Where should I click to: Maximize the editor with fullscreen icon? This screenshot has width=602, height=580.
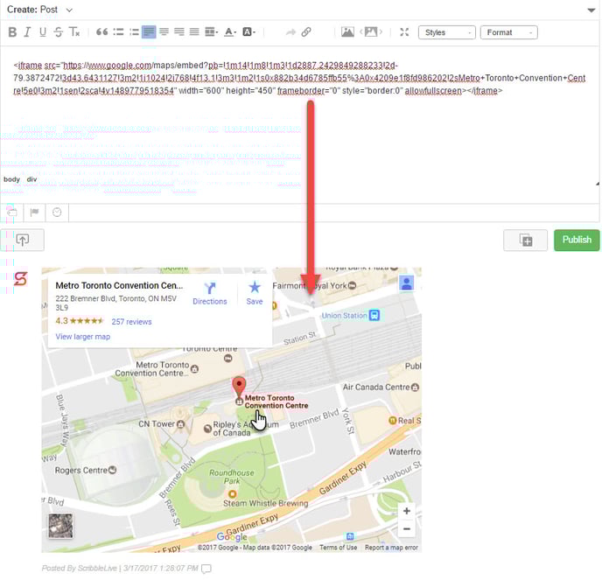(404, 32)
